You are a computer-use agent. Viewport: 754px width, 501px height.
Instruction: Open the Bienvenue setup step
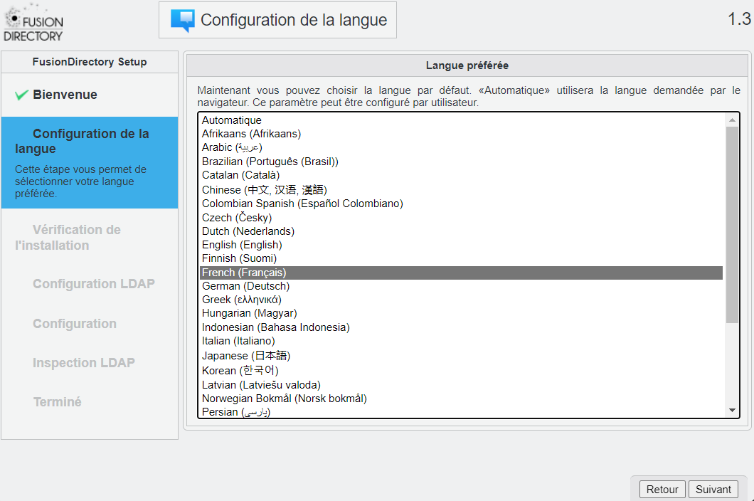point(65,95)
